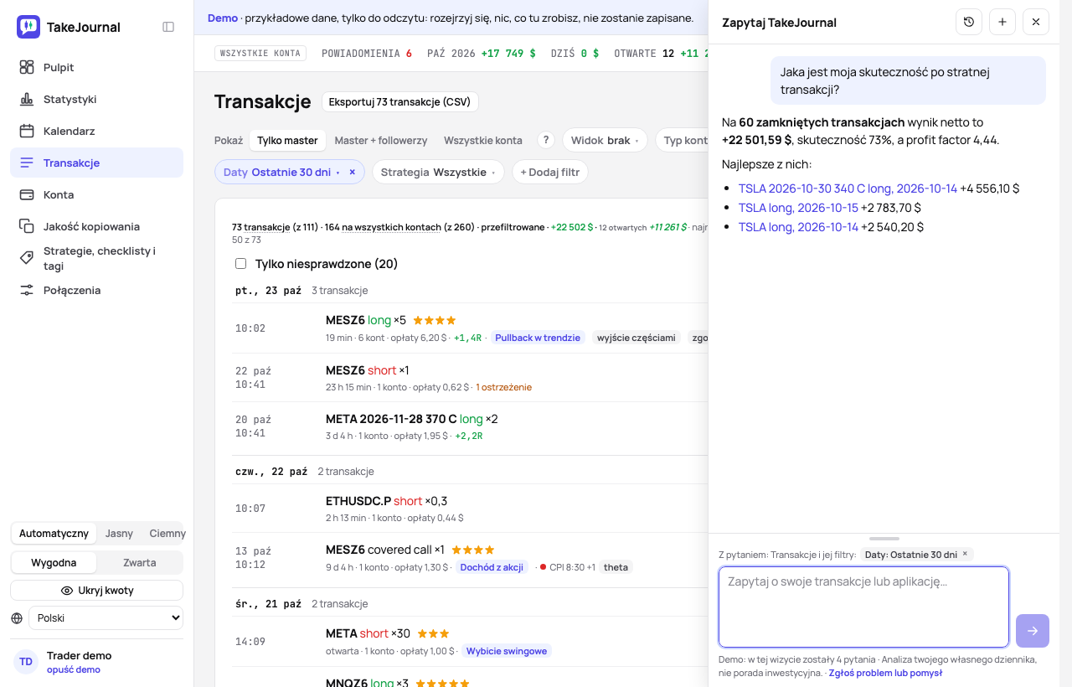
Task: Open Kalendarz from the sidebar
Action: tap(96, 131)
